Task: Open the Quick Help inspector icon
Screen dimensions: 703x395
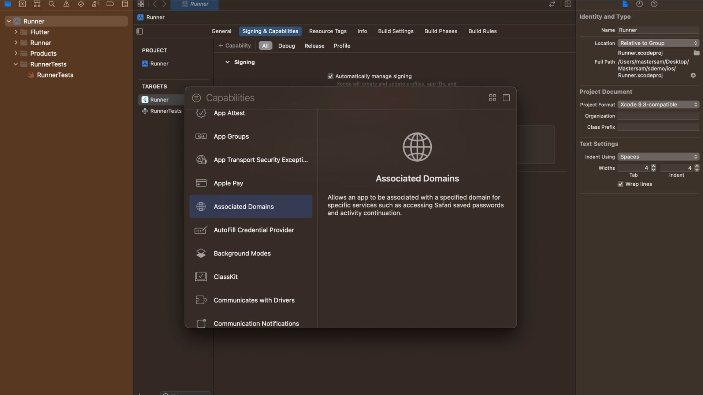Action: pyautogui.click(x=654, y=4)
